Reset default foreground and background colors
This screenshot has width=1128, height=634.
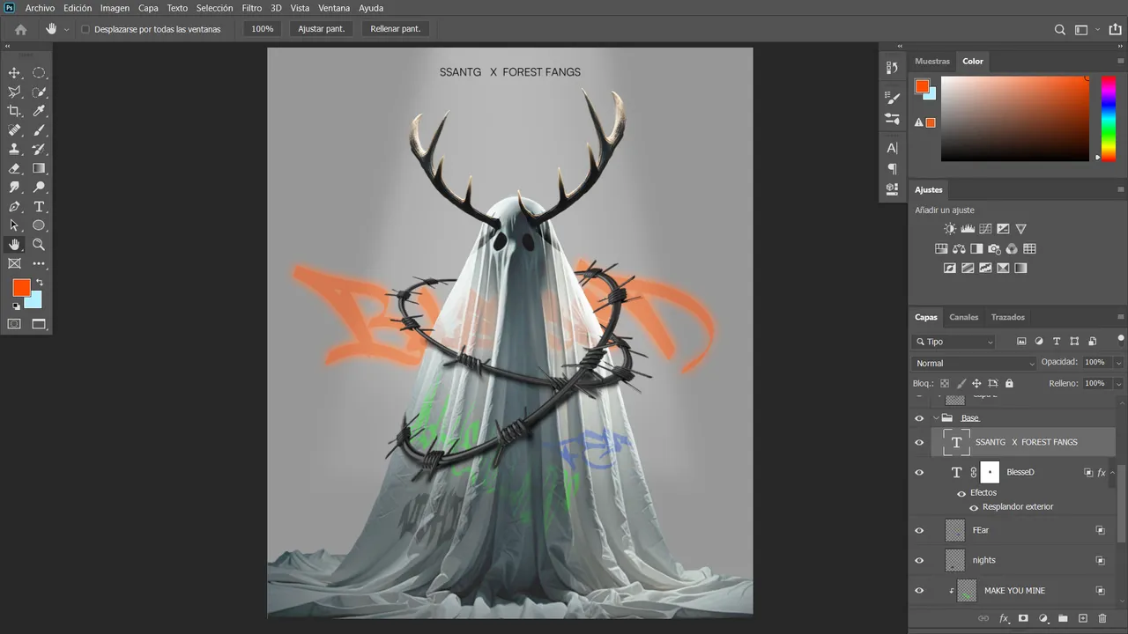pos(16,306)
